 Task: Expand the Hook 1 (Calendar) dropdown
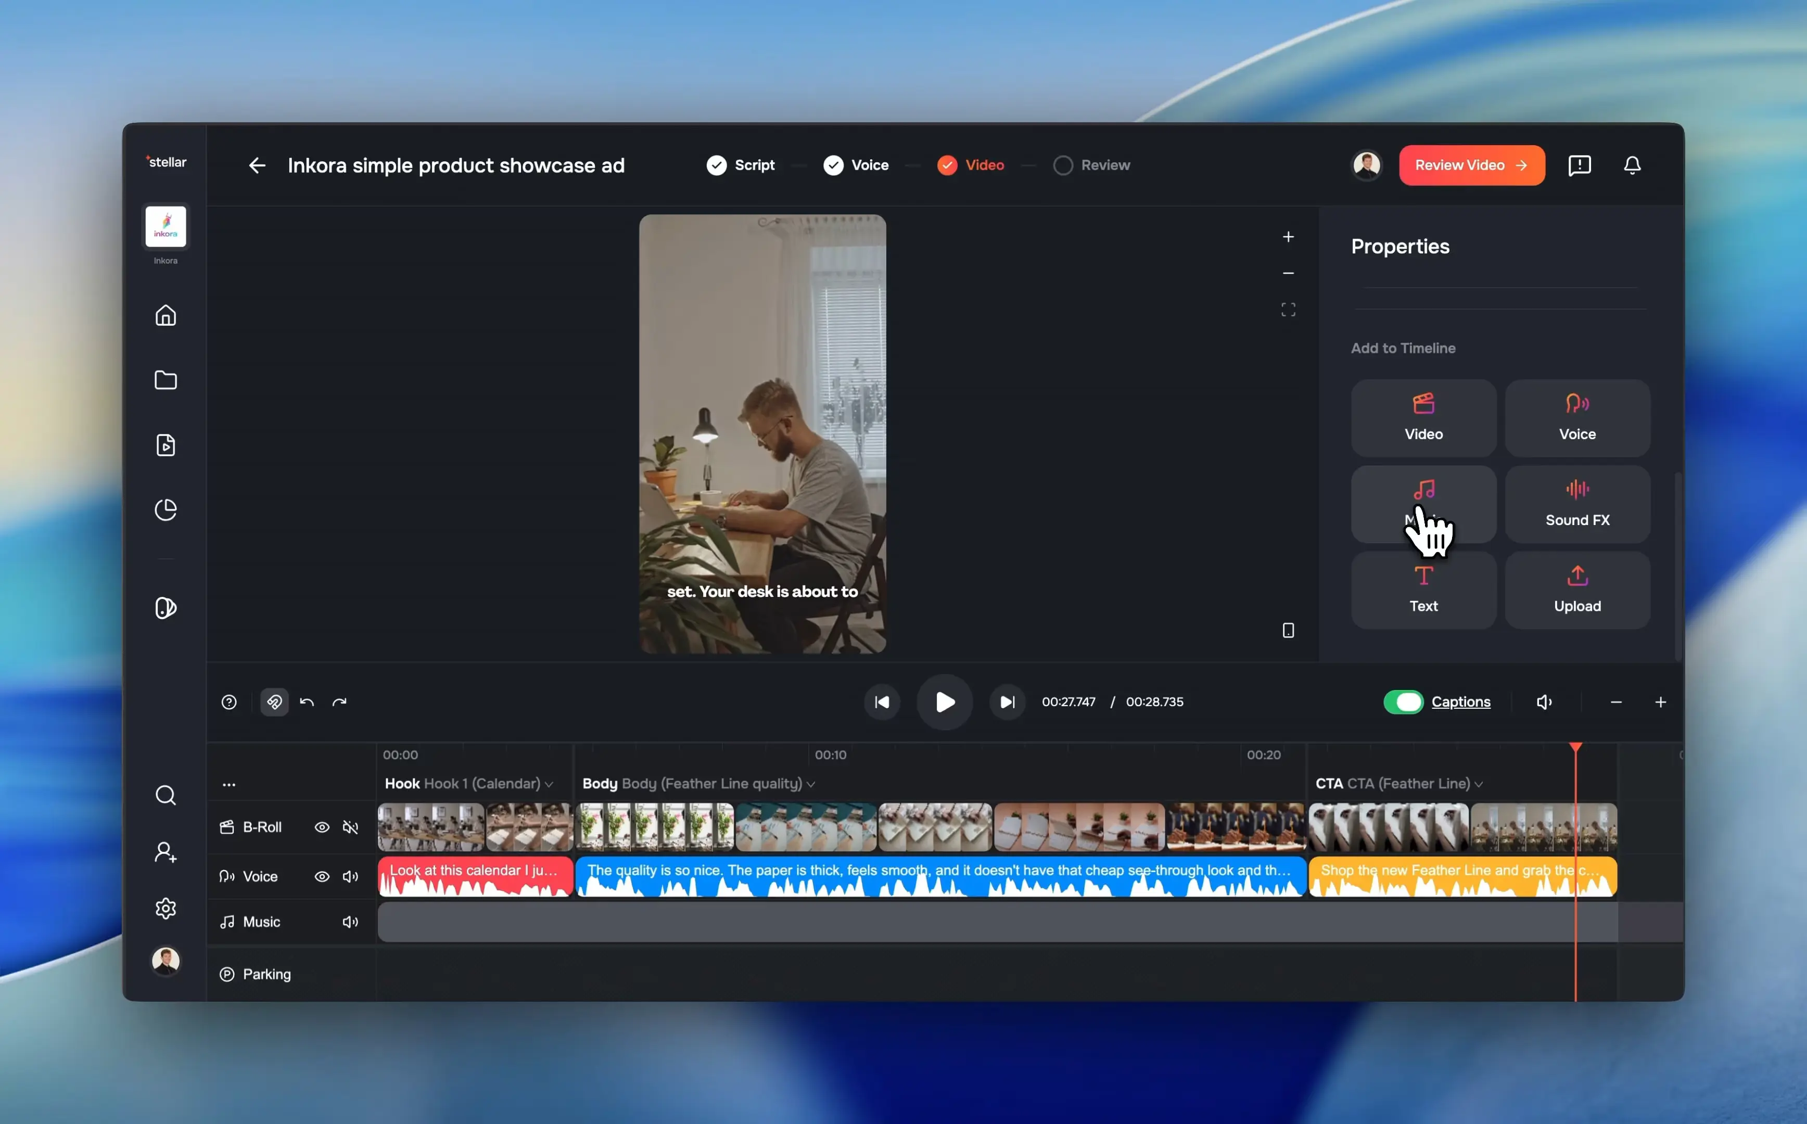[549, 784]
